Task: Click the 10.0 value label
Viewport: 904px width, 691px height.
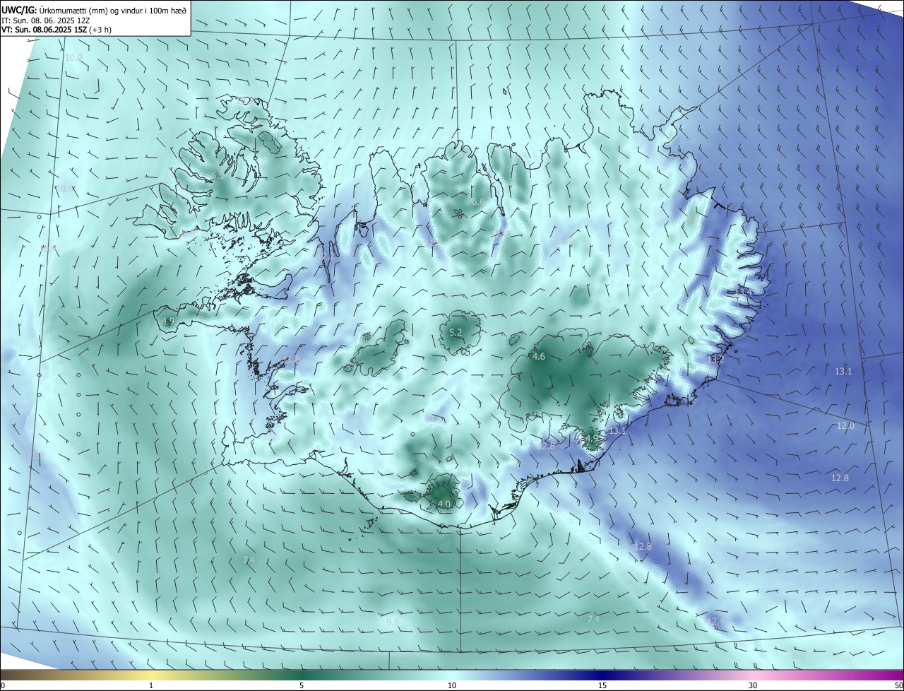Action: point(73,57)
